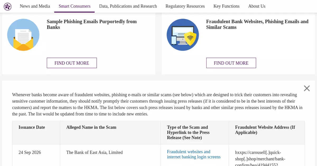Click the computer with shield Wi-Fi icon

click(183, 35)
